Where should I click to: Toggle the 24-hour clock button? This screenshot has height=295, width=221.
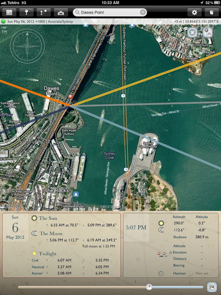tap(212, 287)
